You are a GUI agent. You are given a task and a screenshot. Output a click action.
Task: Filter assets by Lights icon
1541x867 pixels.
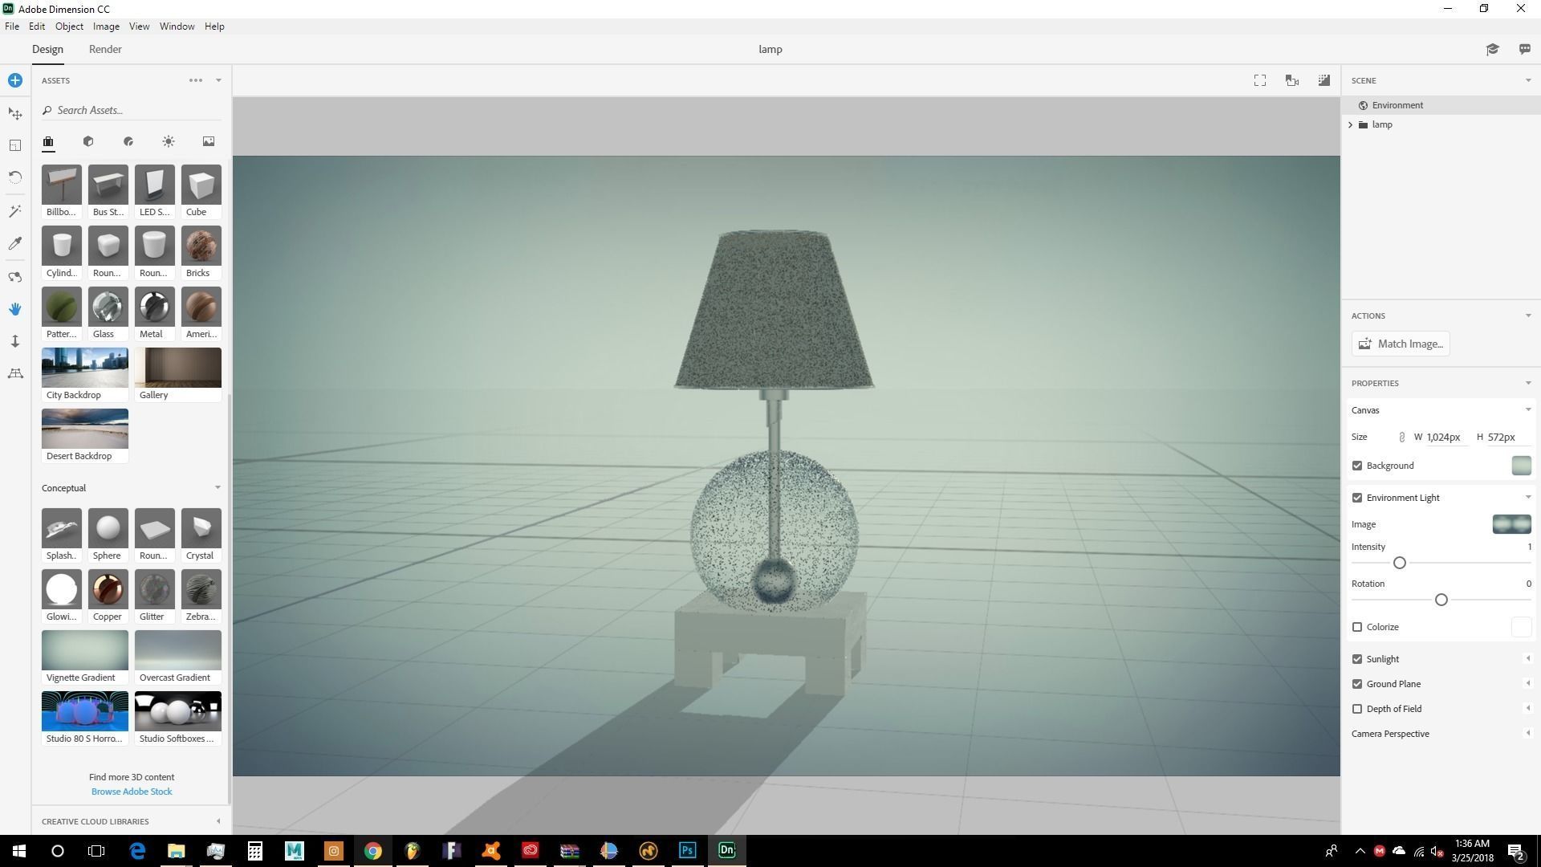pos(169,141)
